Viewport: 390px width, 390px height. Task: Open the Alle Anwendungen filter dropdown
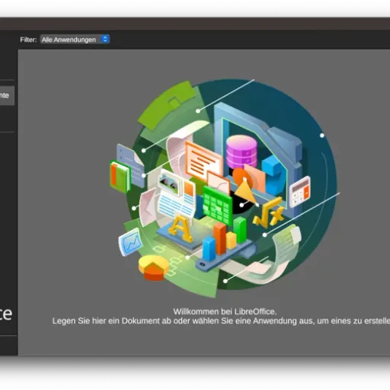coord(75,40)
